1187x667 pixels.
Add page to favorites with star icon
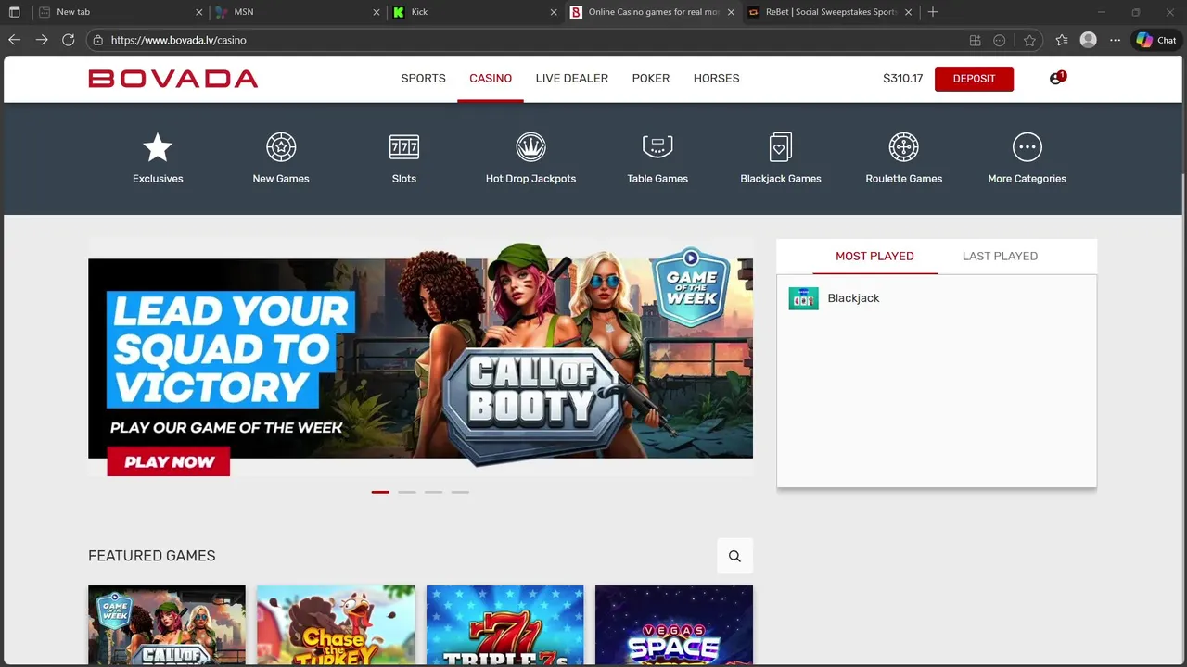(x=1029, y=40)
